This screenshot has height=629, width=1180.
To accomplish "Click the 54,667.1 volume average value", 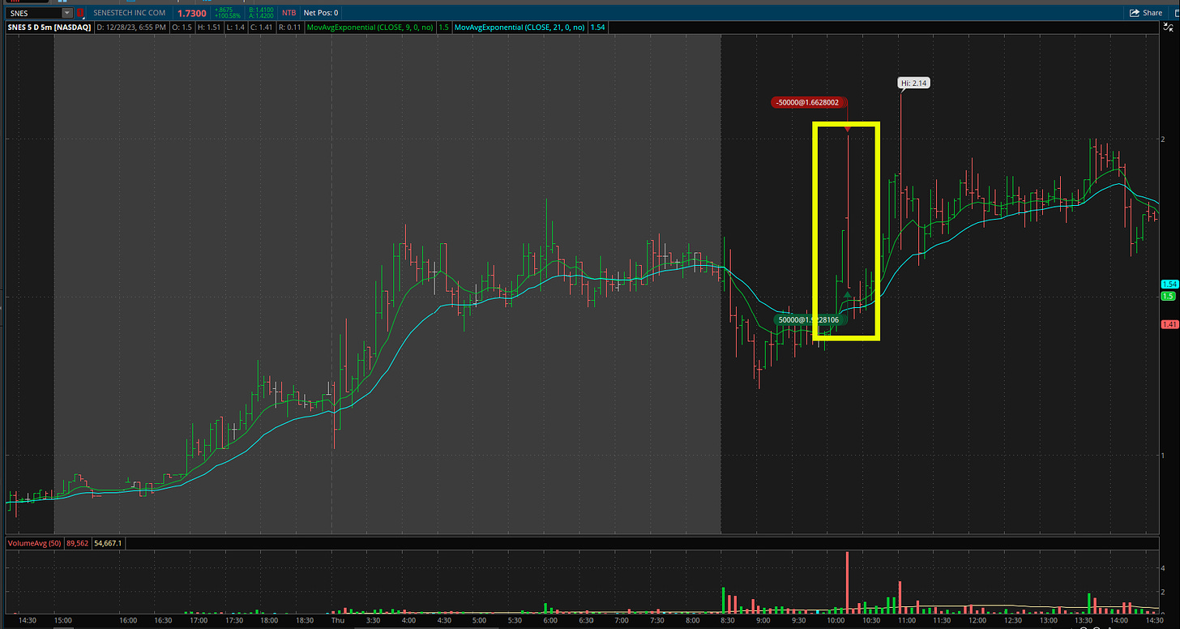I will pyautogui.click(x=109, y=542).
